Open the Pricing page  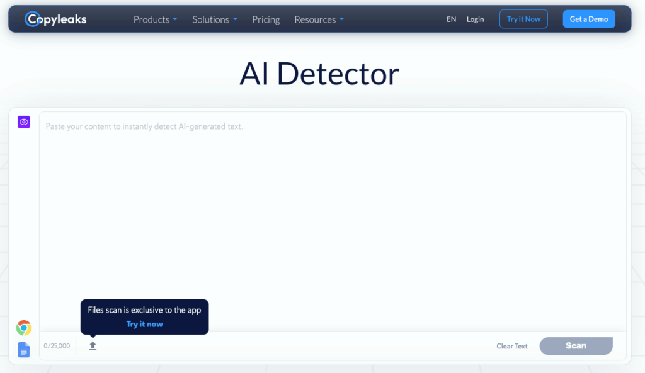[266, 19]
